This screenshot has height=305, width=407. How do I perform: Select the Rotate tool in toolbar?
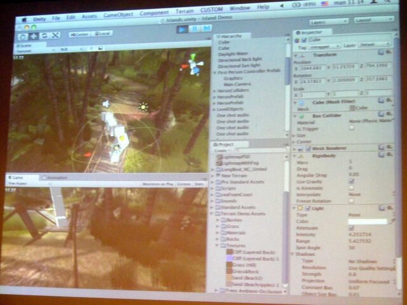coord(45,36)
